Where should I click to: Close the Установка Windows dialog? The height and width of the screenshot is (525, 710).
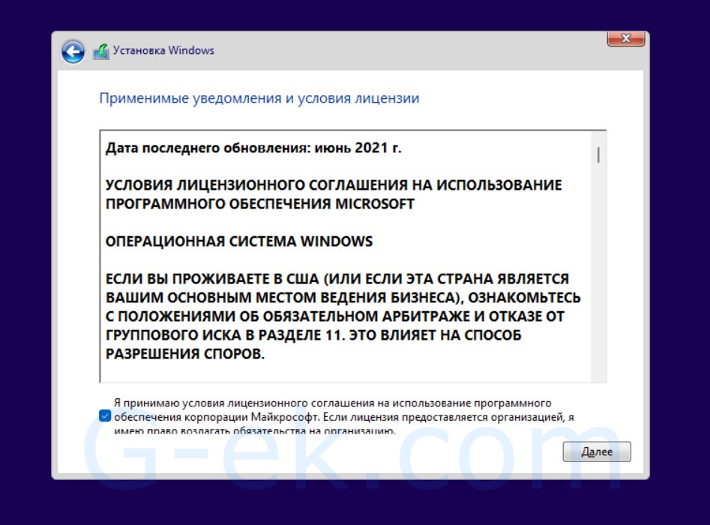pos(626,38)
